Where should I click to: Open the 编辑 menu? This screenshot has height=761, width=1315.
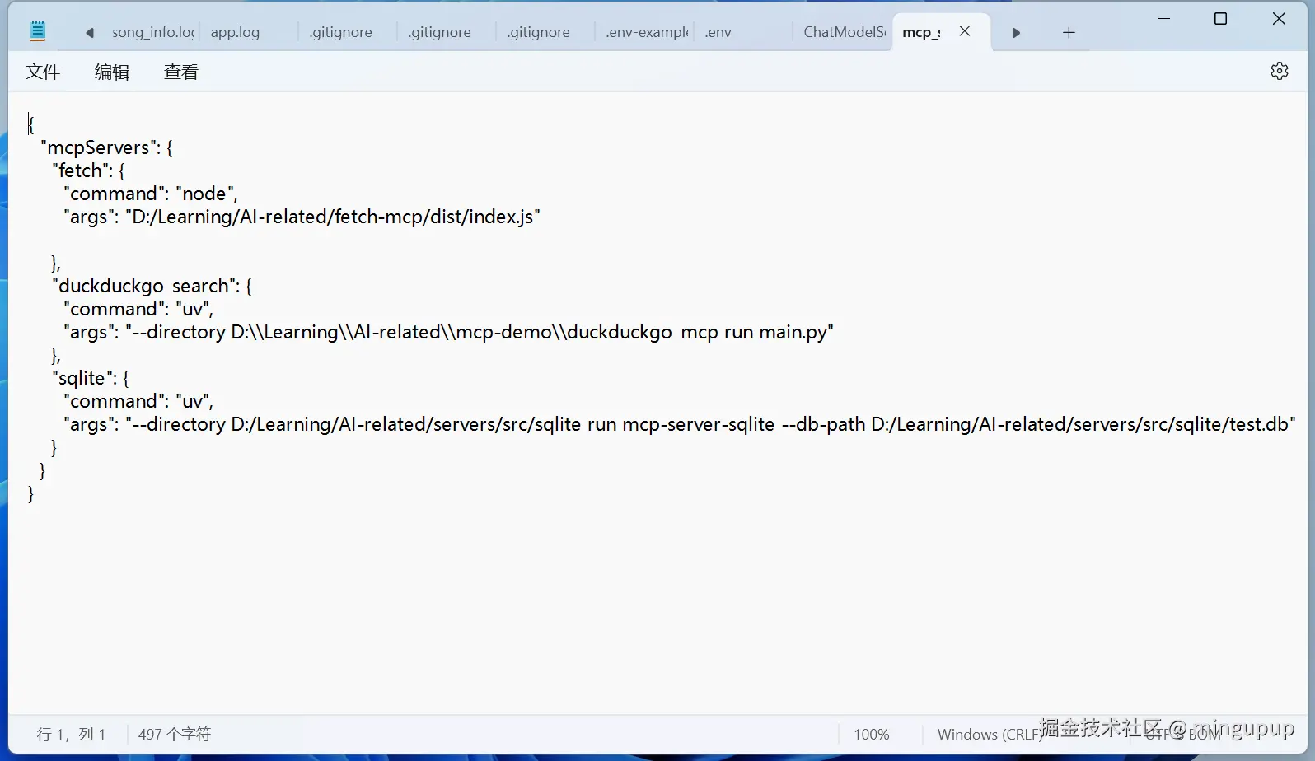[x=112, y=72]
